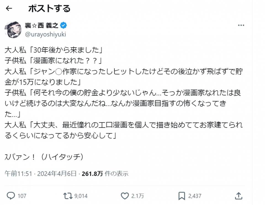Click the final post line パァン！（ハイタッチ）
The image size is (265, 205).
(44, 157)
